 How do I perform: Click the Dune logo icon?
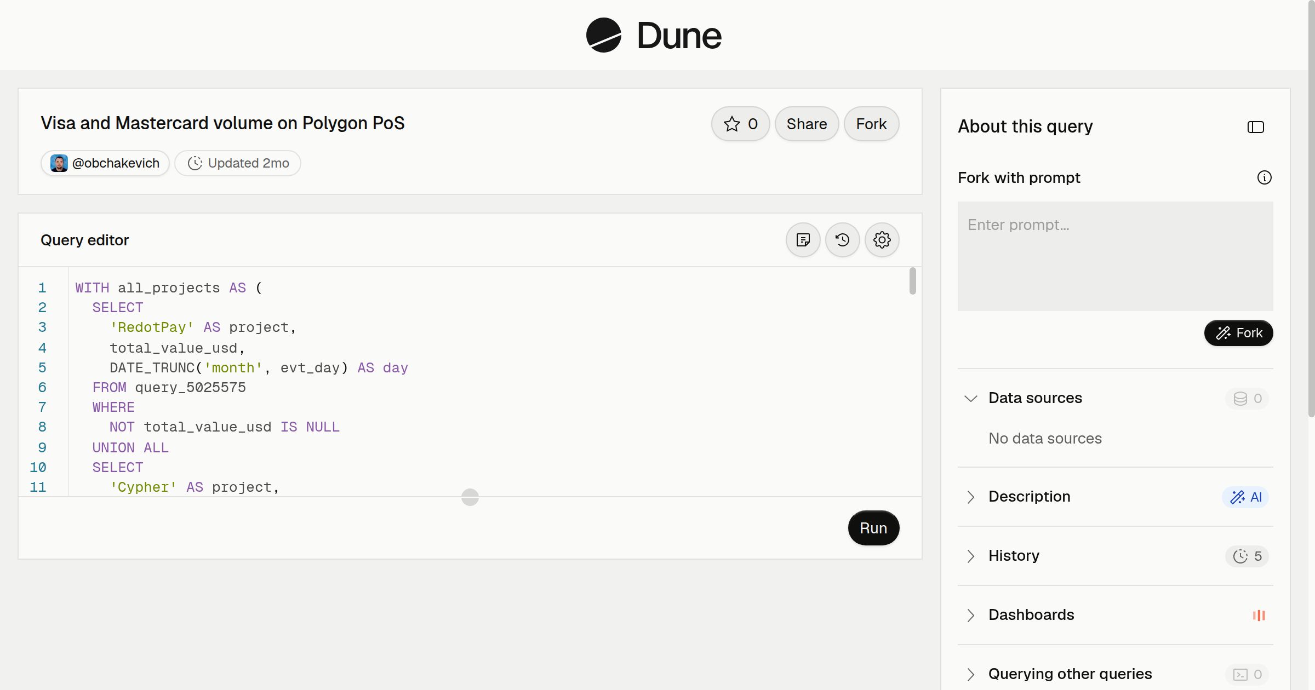coord(603,35)
